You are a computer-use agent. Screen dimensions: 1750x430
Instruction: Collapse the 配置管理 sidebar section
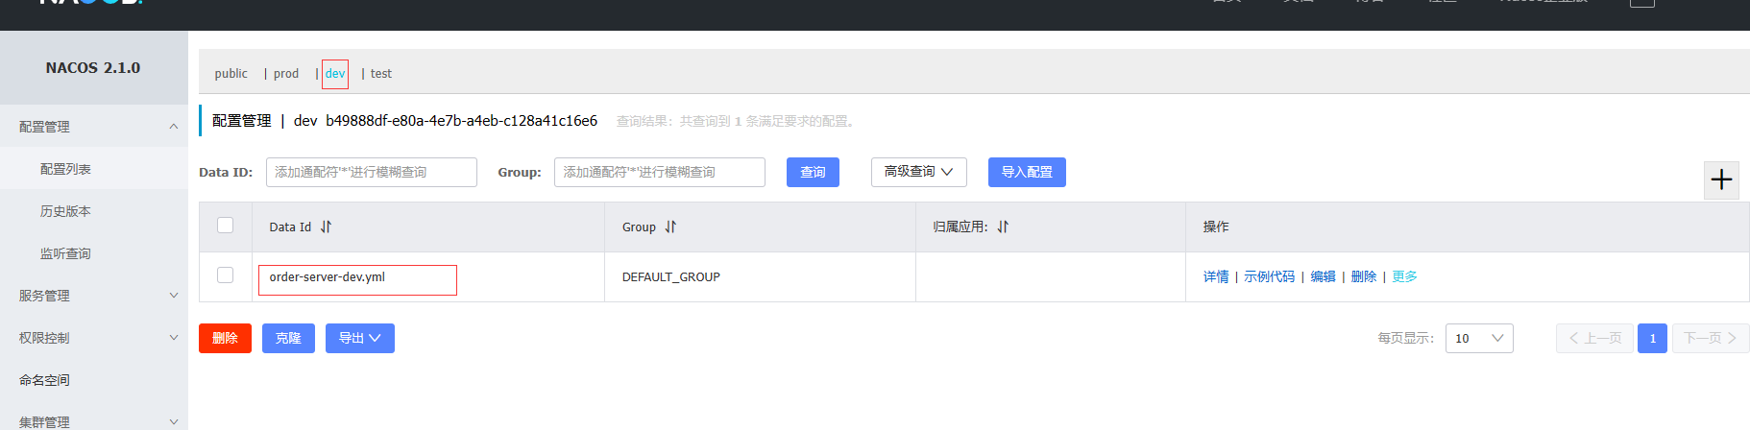click(174, 127)
